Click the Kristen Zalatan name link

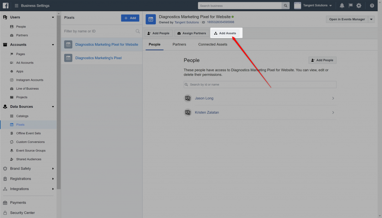[x=207, y=112]
